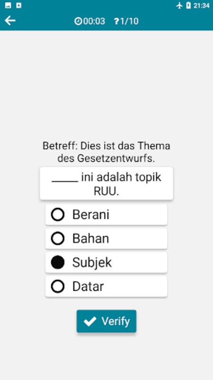Tap the battery status icon
213x380 pixels.
click(x=188, y=6)
